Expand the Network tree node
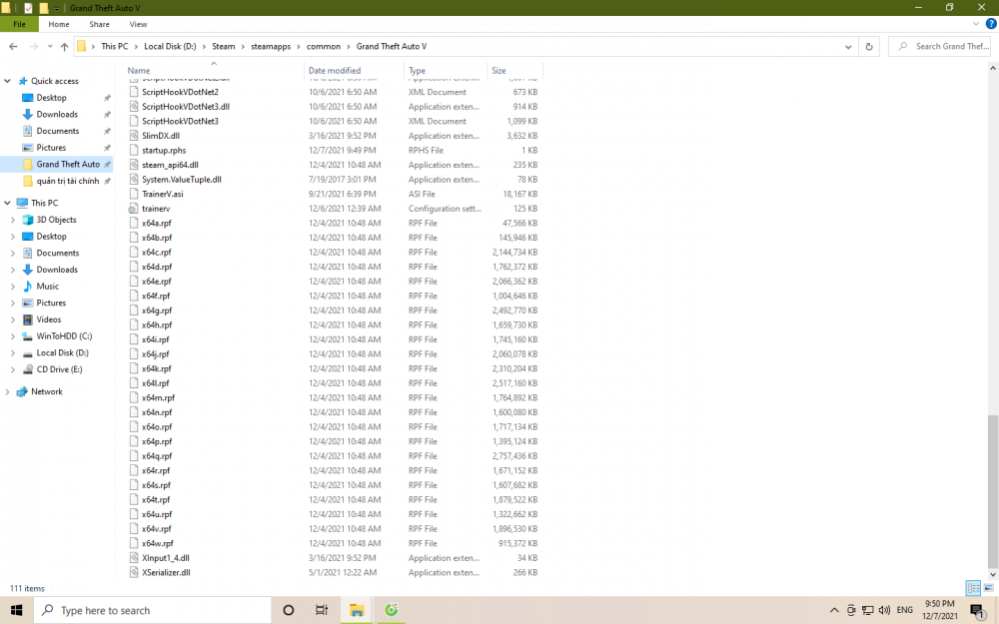The height and width of the screenshot is (624, 999). pyautogui.click(x=8, y=392)
